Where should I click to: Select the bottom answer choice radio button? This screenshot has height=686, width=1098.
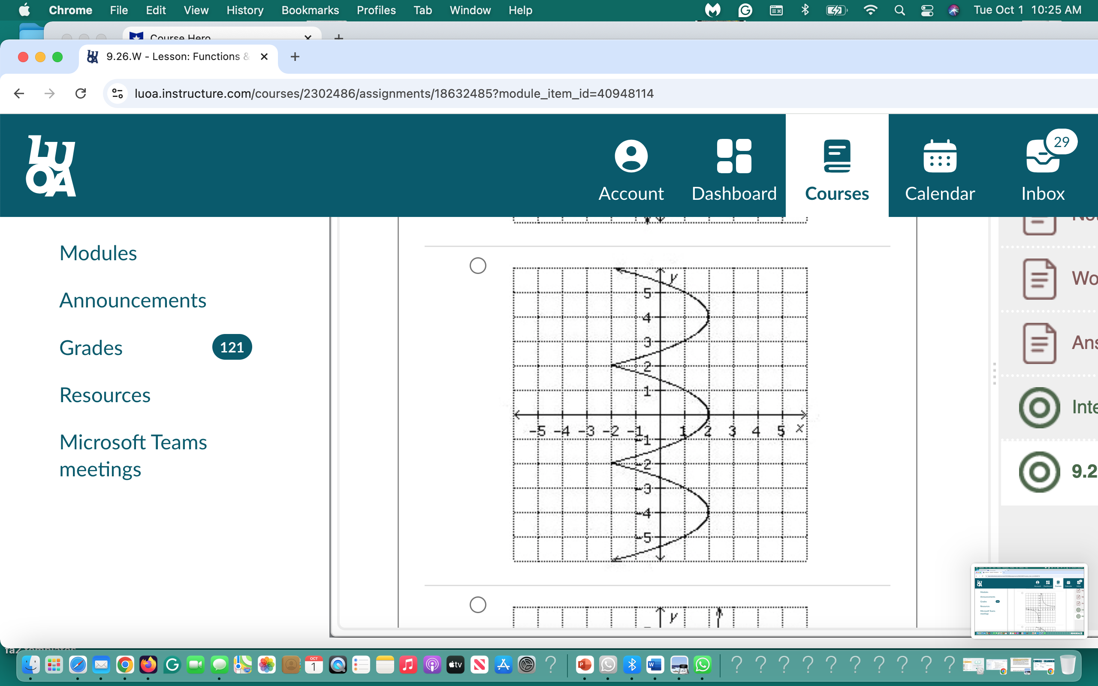tap(477, 605)
